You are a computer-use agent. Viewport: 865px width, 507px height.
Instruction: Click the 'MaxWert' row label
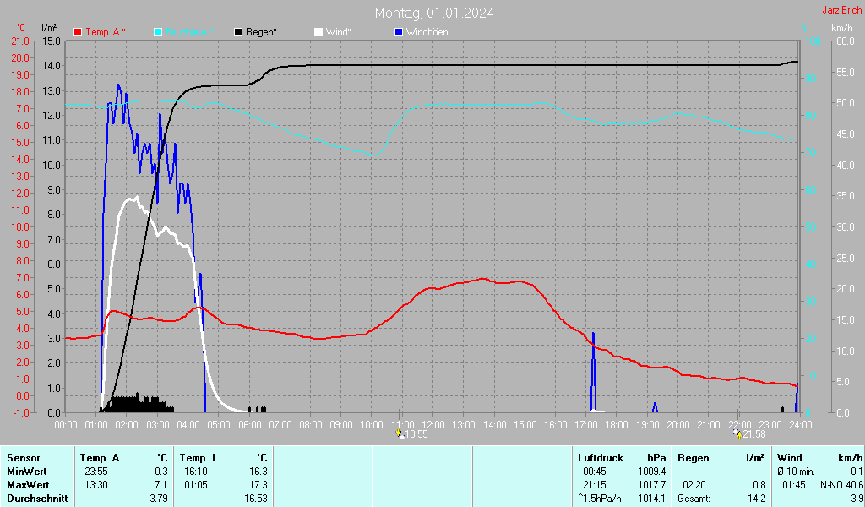(x=28, y=485)
